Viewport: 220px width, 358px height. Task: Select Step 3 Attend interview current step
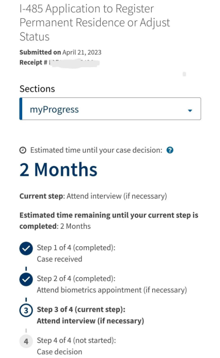91,315
